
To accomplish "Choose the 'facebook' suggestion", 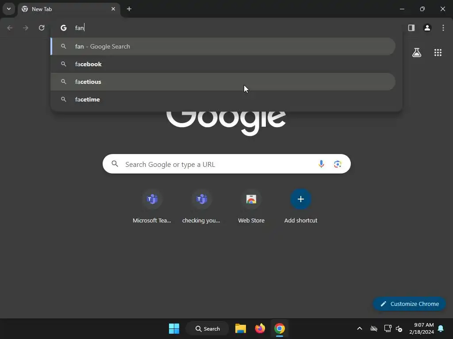I will coord(223,64).
